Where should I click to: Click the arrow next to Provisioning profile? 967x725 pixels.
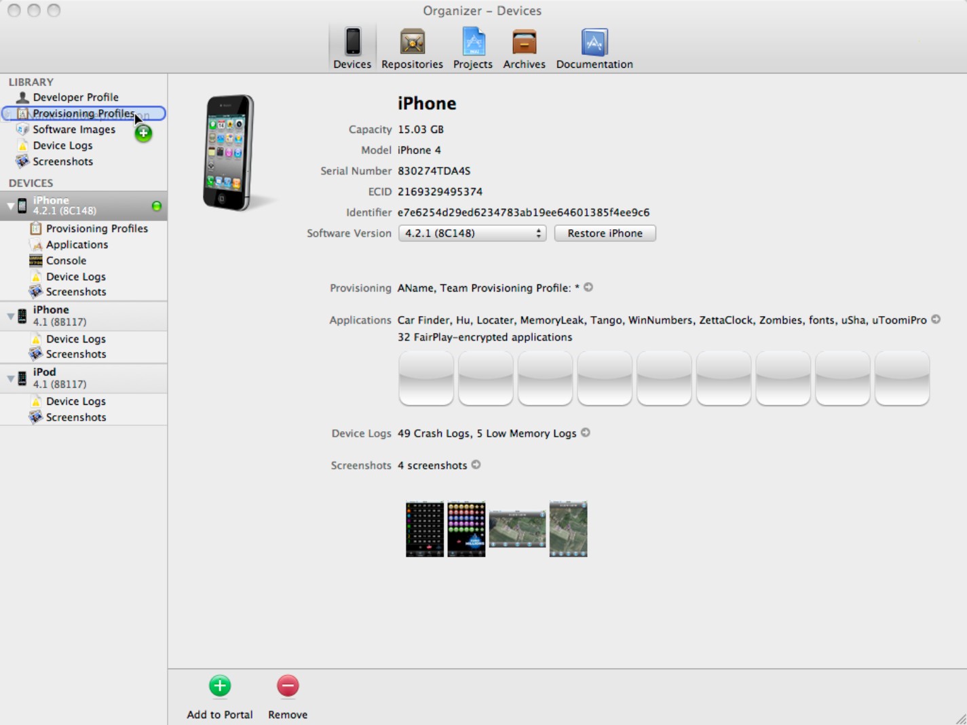(588, 288)
